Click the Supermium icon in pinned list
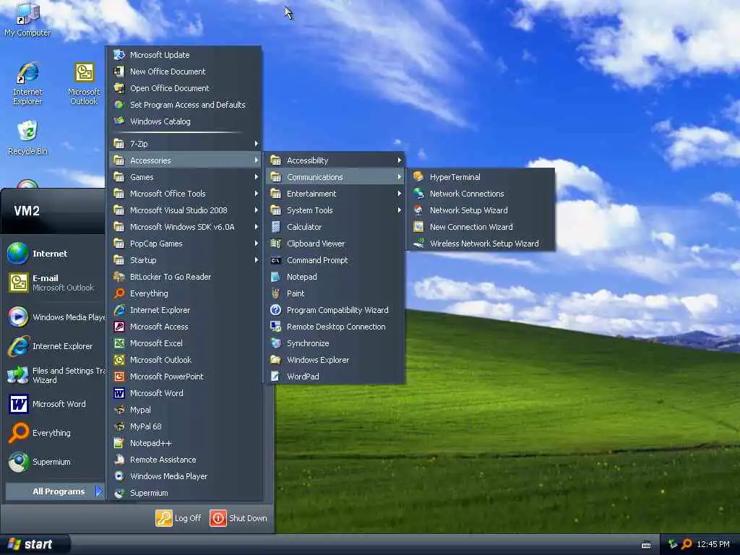 click(x=18, y=462)
